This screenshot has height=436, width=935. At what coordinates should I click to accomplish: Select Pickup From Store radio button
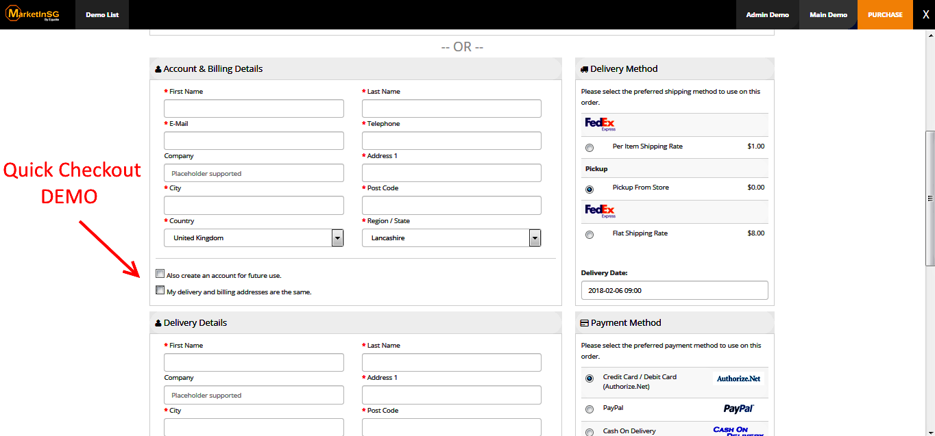(590, 189)
